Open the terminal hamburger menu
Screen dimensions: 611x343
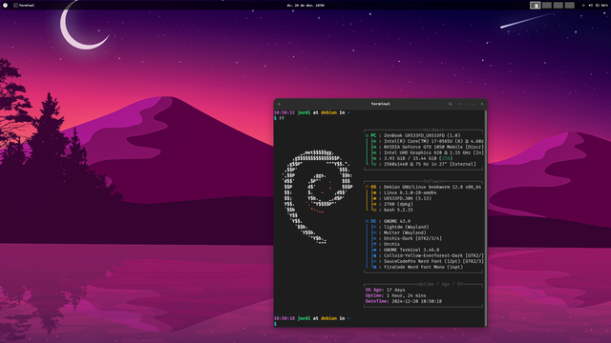tap(460, 104)
